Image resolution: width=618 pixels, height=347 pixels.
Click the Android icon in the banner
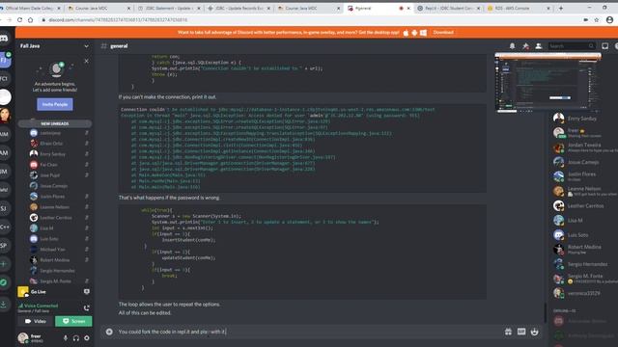pos(414,33)
